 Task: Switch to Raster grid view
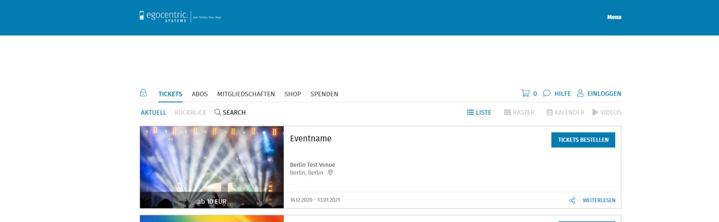point(519,112)
